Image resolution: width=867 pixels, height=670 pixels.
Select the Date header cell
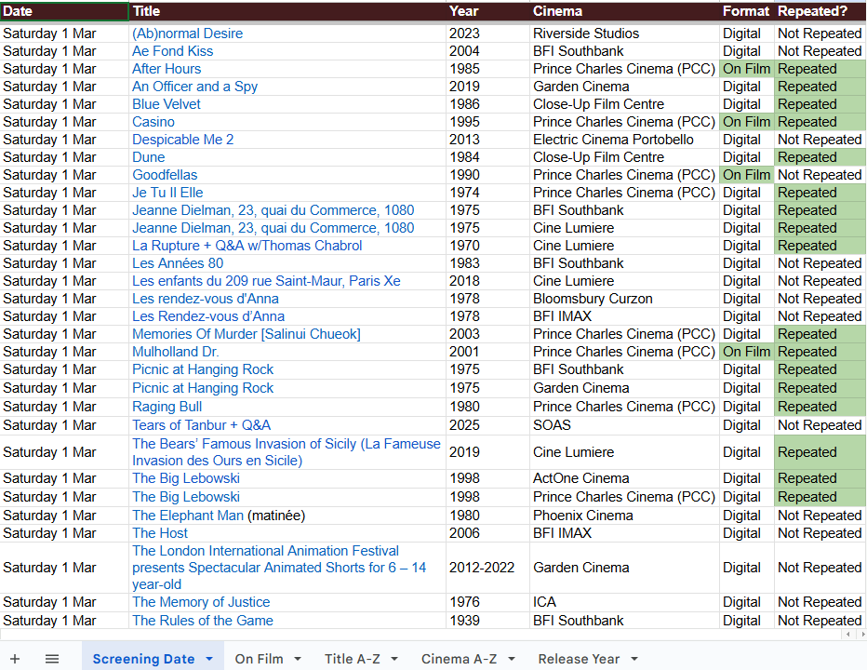[x=64, y=11]
